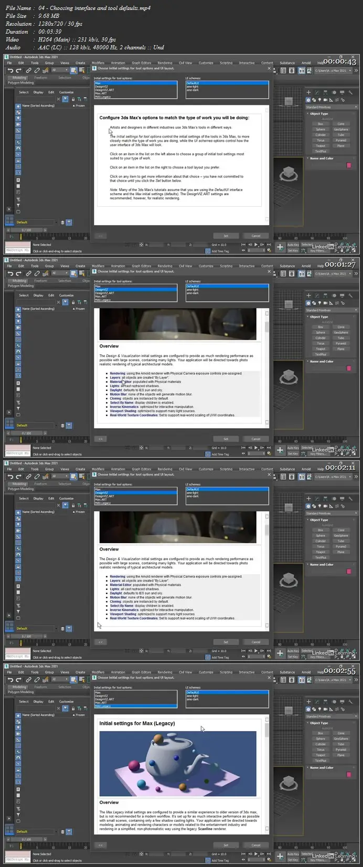The image size is (363, 867).
Task: Toggle Auto Key in the 00:00:43 frame
Action: pos(293,245)
